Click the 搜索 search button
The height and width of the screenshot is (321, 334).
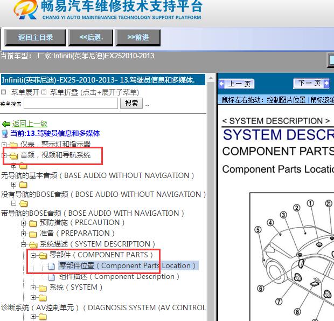pos(131,104)
